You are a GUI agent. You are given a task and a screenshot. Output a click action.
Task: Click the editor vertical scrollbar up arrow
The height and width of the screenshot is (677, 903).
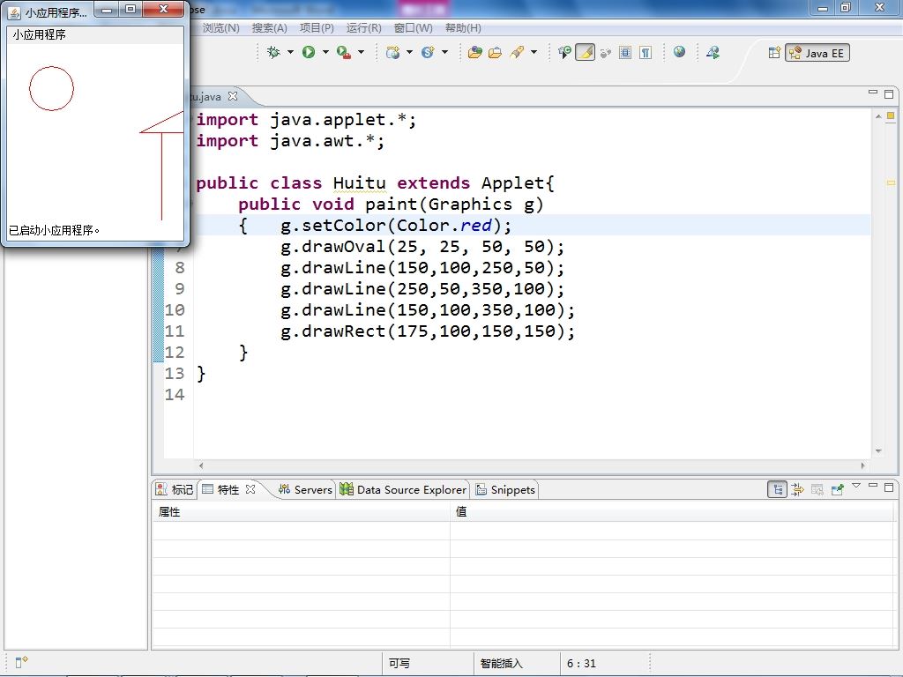[x=878, y=116]
